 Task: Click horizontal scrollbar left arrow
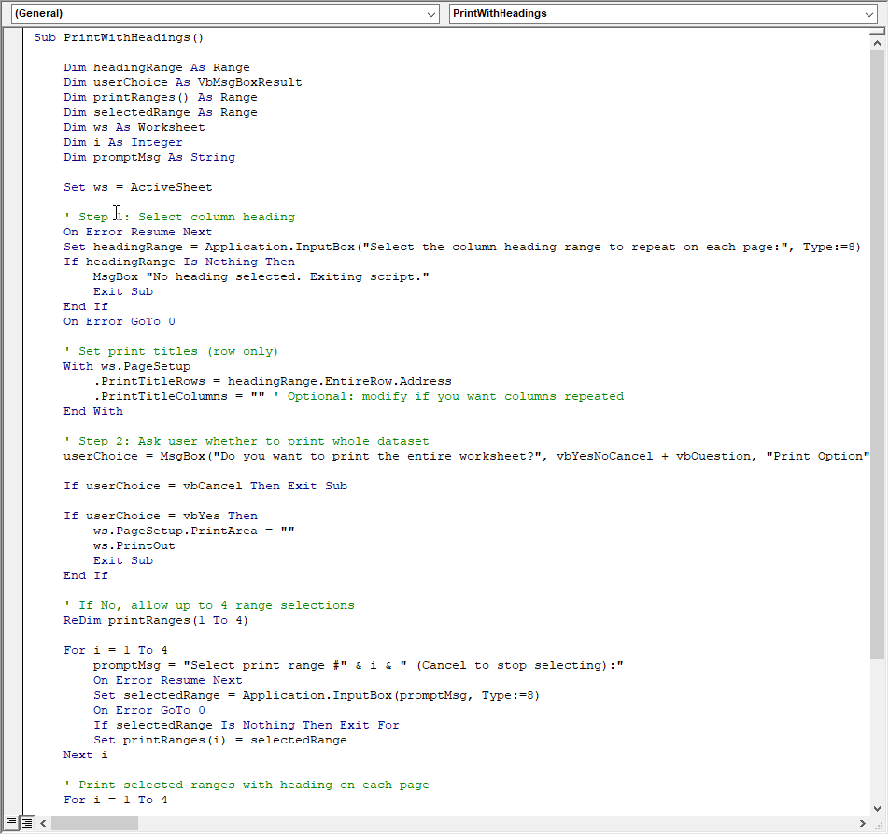[x=43, y=823]
